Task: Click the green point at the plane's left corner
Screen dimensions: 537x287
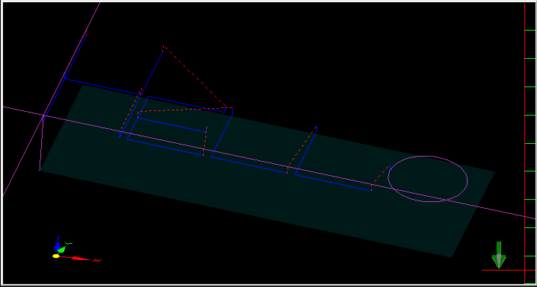Action: (x=40, y=170)
